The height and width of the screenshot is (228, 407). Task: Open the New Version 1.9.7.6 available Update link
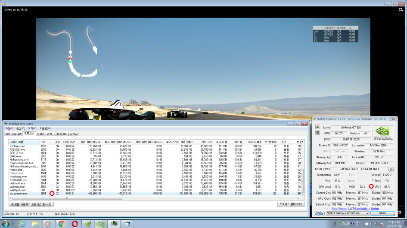(x=355, y=209)
